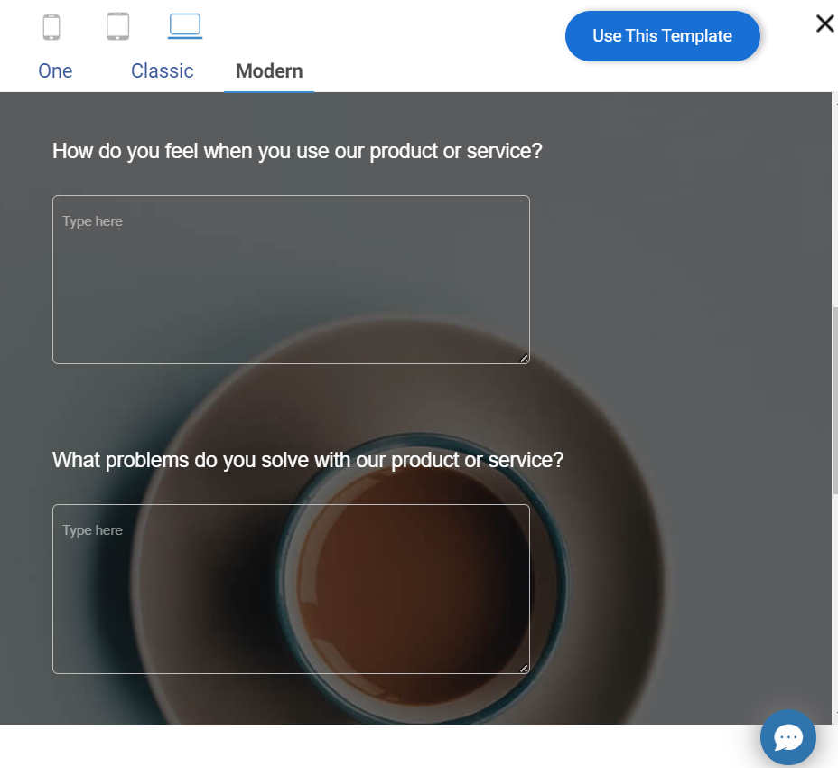
Task: Switch to mobile phone preview icon
Action: point(51,27)
